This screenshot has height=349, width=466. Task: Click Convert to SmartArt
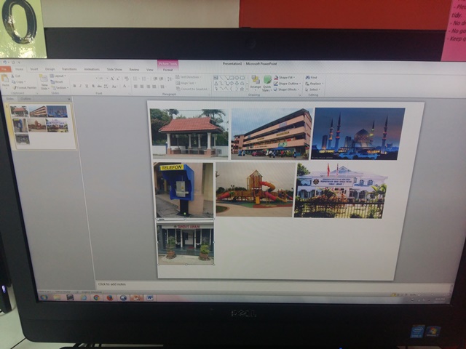pyautogui.click(x=192, y=89)
